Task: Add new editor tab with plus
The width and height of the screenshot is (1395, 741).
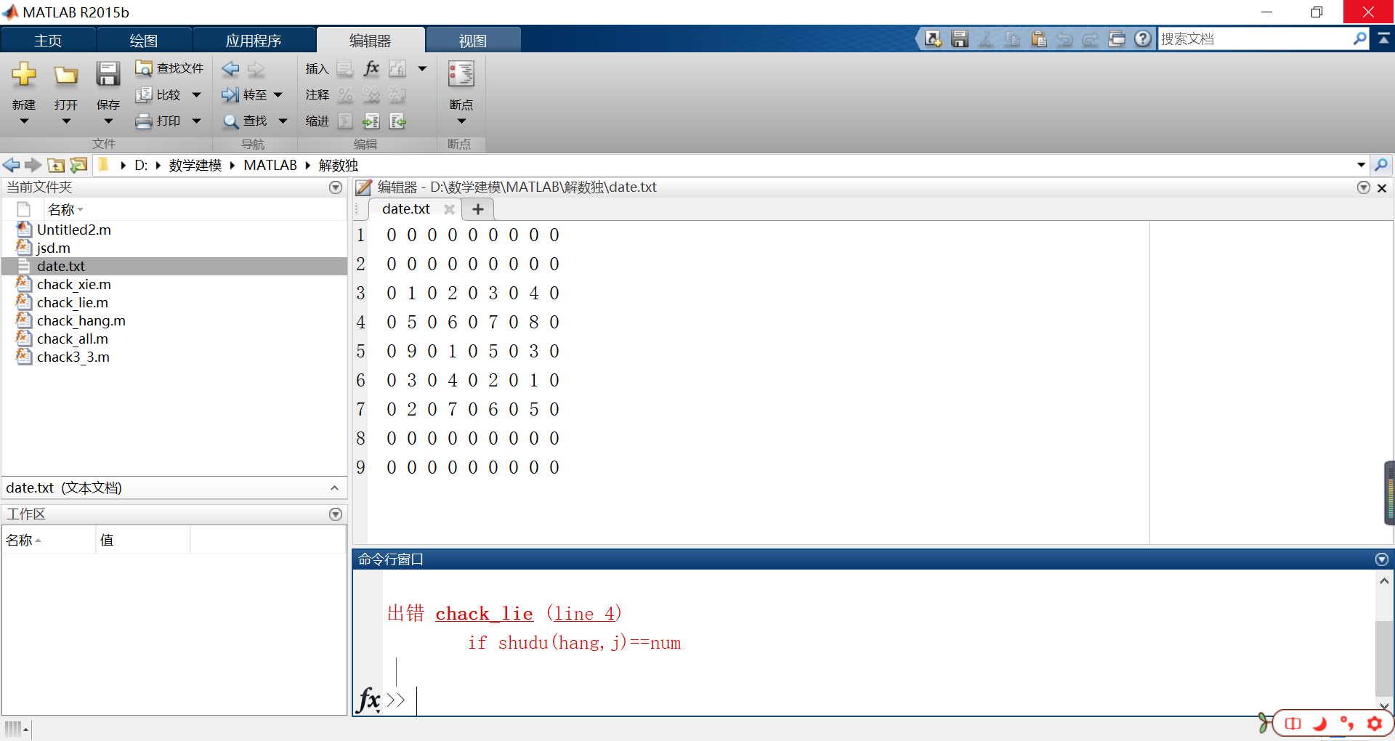Action: click(478, 209)
